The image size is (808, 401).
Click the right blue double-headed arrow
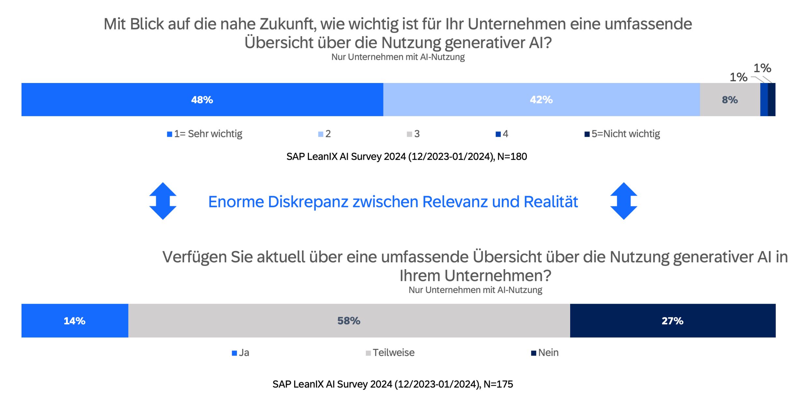(x=623, y=201)
